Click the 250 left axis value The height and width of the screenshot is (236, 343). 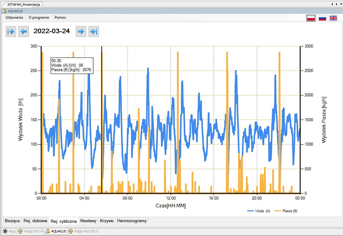coord(34,71)
